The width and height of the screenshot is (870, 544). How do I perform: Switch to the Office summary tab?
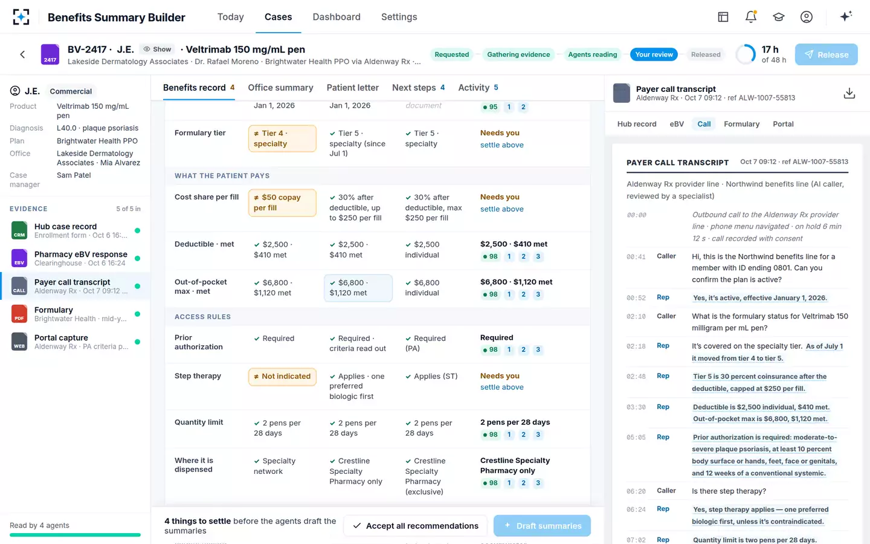[x=280, y=88]
